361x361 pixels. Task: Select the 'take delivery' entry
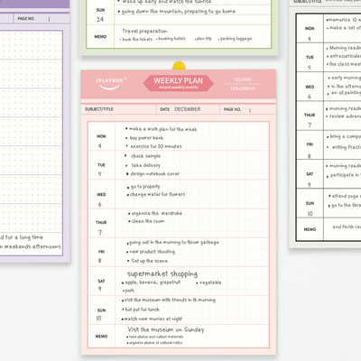(146, 165)
